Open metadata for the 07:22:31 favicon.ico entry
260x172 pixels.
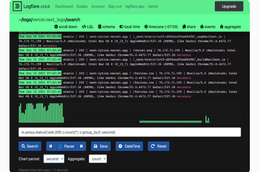pos(184,96)
